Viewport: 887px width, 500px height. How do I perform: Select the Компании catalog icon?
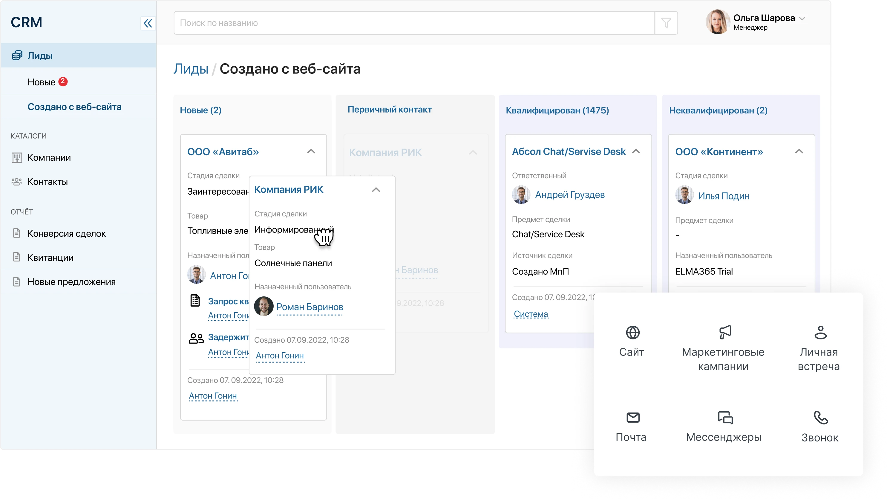17,157
